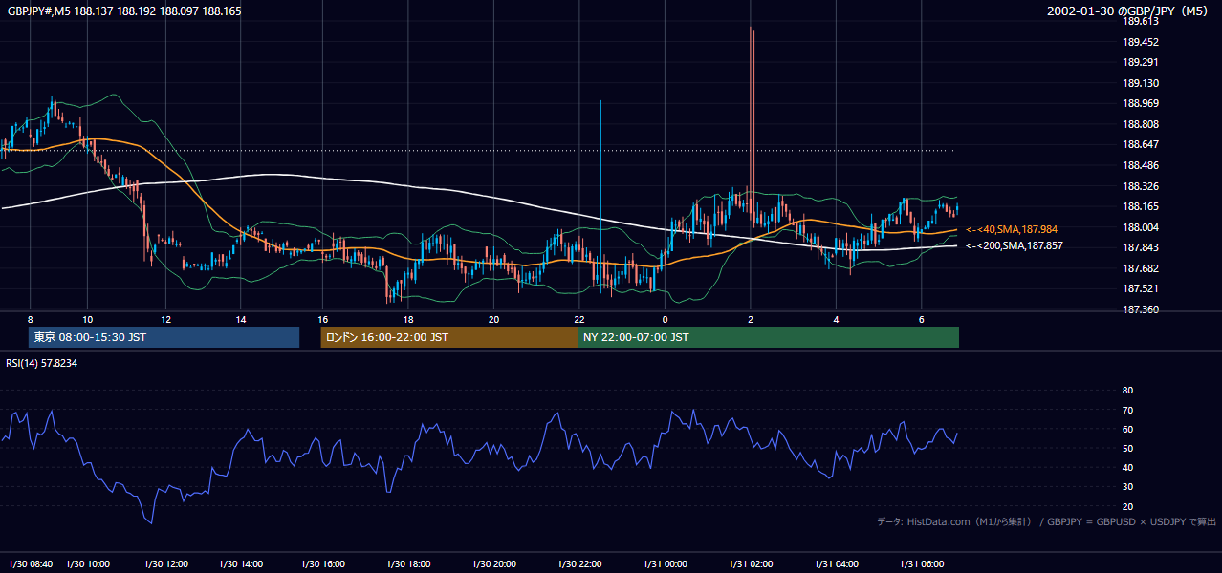
Task: Click hour label 18 under the price chart
Action: pyautogui.click(x=408, y=319)
